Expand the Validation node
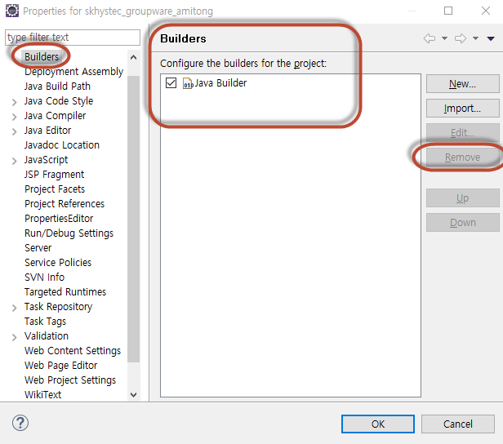The width and height of the screenshot is (503, 444). [14, 337]
